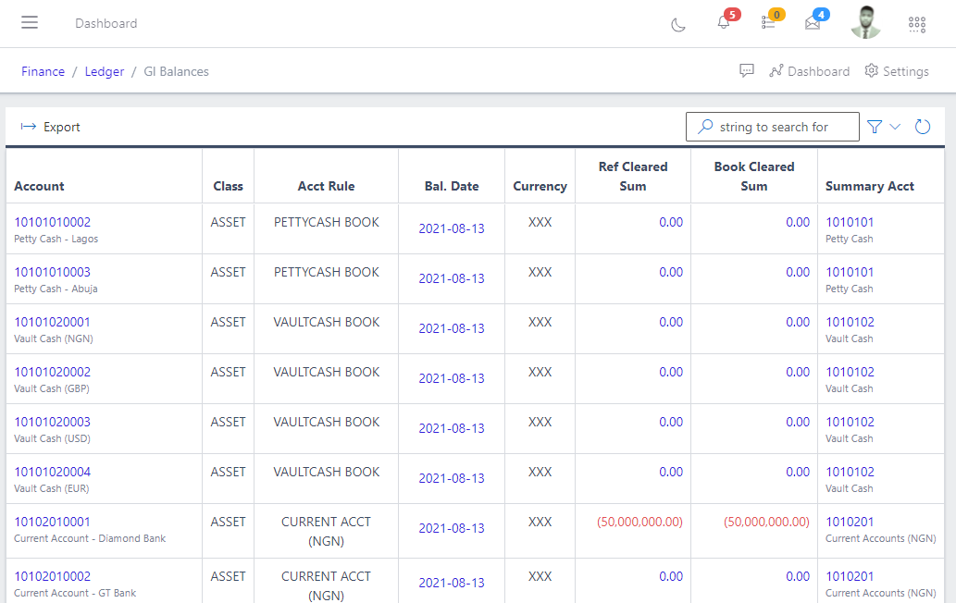Open the apps grid icon

(917, 25)
